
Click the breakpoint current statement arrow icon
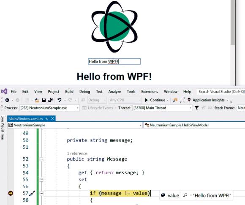(11, 193)
